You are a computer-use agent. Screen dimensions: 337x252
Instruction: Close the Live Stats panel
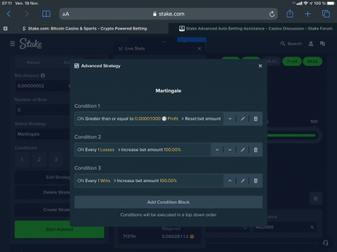(x=200, y=48)
